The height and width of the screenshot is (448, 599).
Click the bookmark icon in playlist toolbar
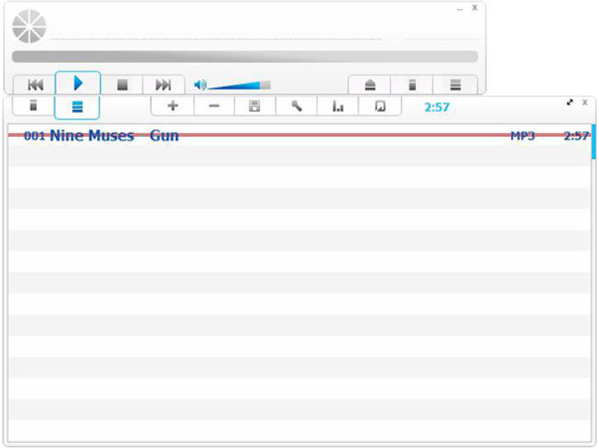click(x=379, y=106)
